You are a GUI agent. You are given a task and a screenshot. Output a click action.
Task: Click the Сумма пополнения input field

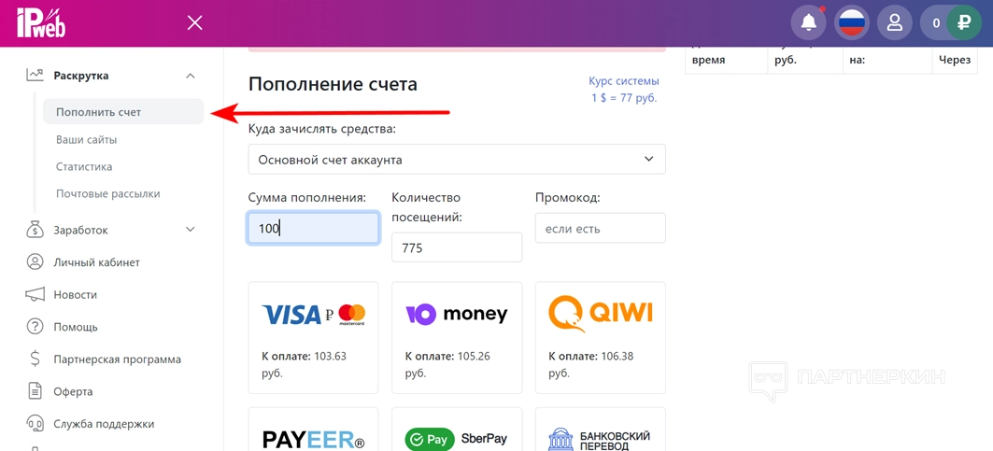coord(313,228)
